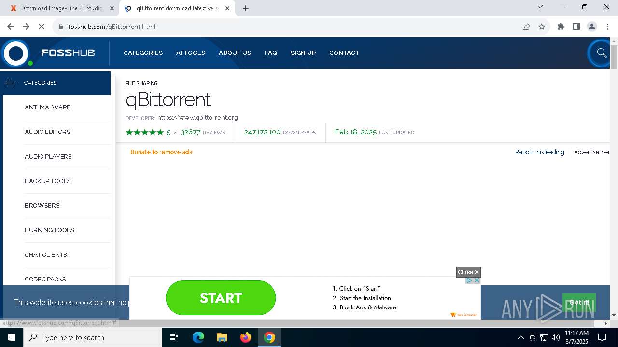Select the Audio Players category
The image size is (618, 347).
click(x=48, y=157)
